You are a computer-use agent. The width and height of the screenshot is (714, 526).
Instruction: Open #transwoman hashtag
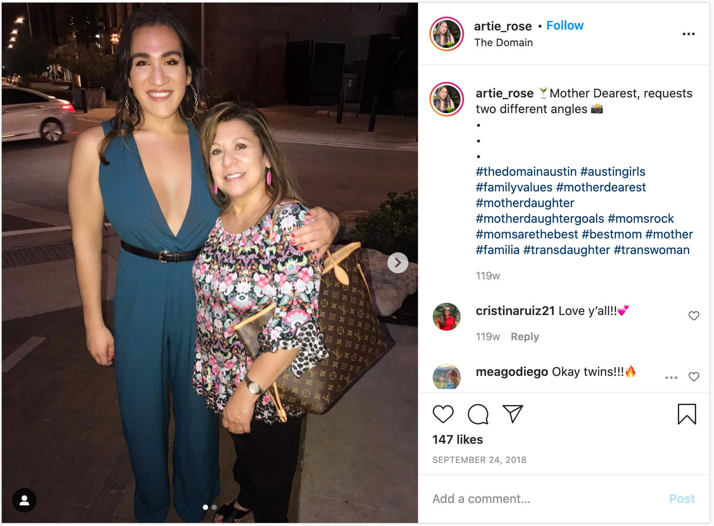(x=652, y=250)
